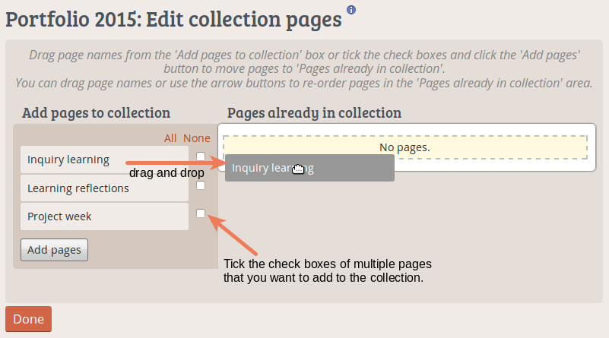This screenshot has height=338, width=609.
Task: Open the help icon beside the page title
Action: click(x=350, y=10)
